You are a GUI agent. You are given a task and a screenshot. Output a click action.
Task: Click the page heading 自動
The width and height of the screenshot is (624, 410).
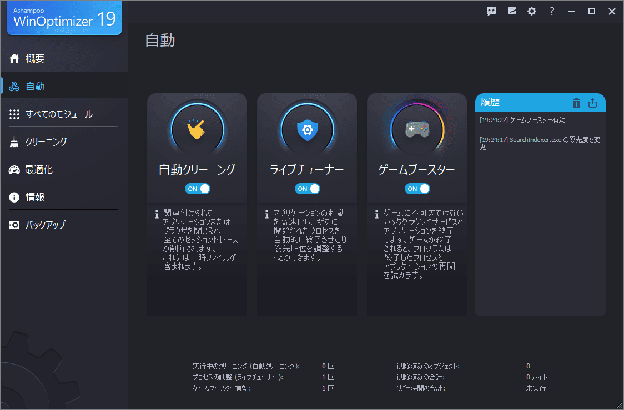pyautogui.click(x=160, y=41)
